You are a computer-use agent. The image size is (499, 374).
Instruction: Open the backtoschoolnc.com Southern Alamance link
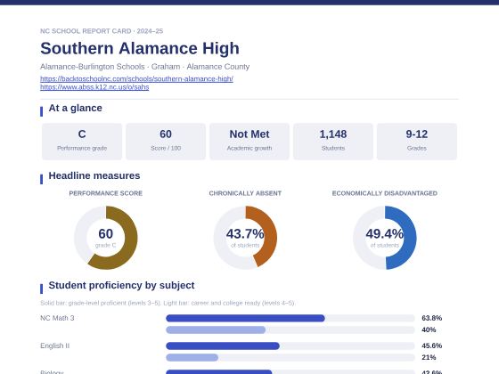(x=136, y=78)
